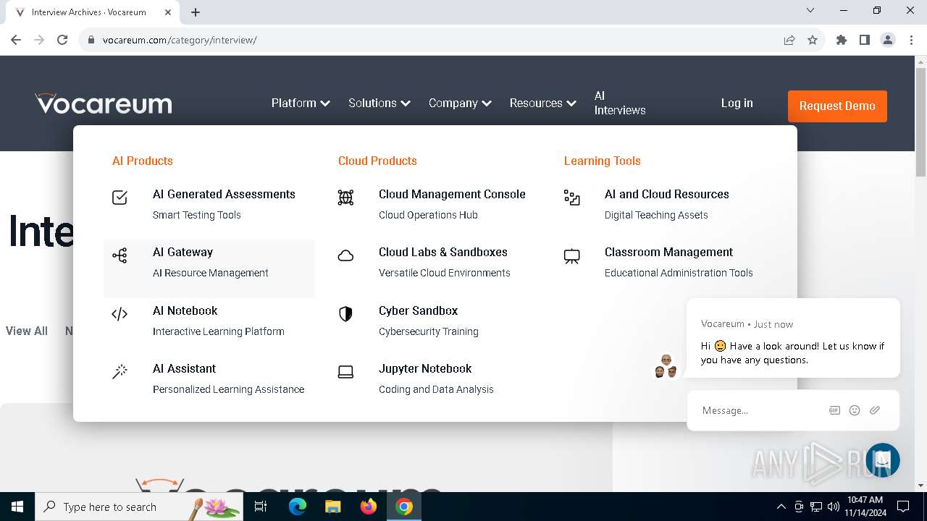This screenshot has width=927, height=521.
Task: Attach a file in chat message box
Action: click(875, 410)
